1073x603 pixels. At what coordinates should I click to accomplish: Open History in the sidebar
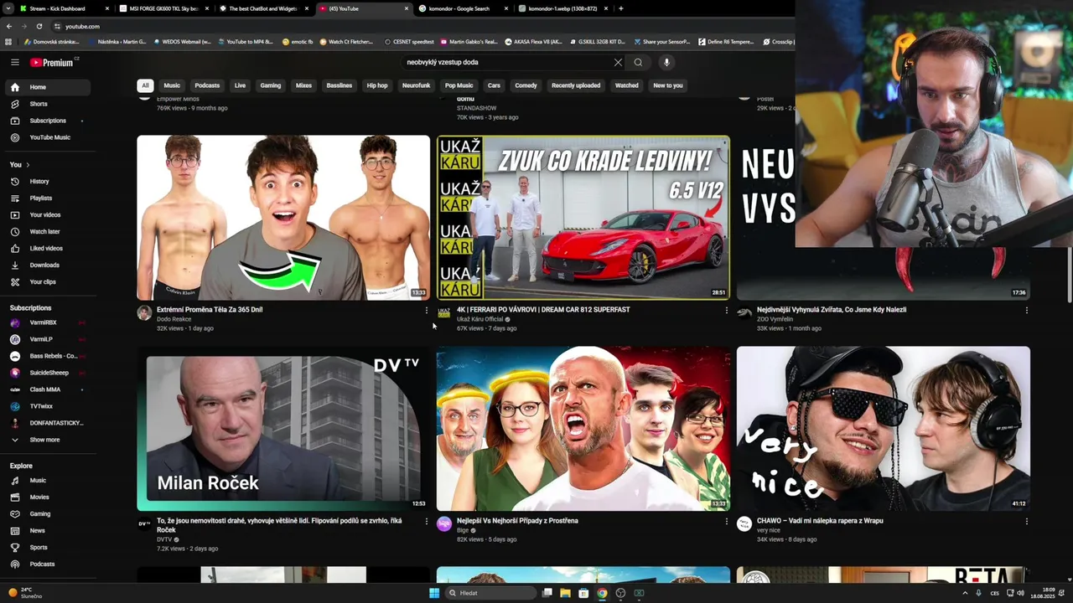(47, 182)
